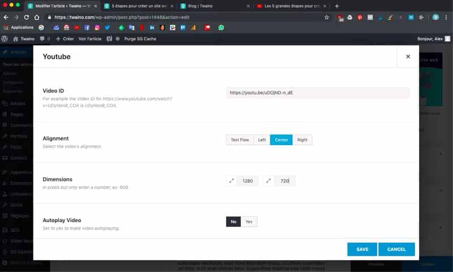The width and height of the screenshot is (453, 272).
Task: Set Autoplay Video to No
Action: coord(233,222)
